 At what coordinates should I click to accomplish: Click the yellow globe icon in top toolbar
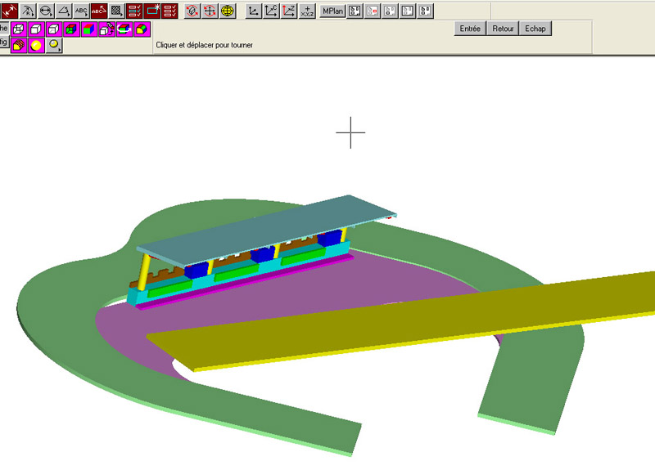point(227,11)
